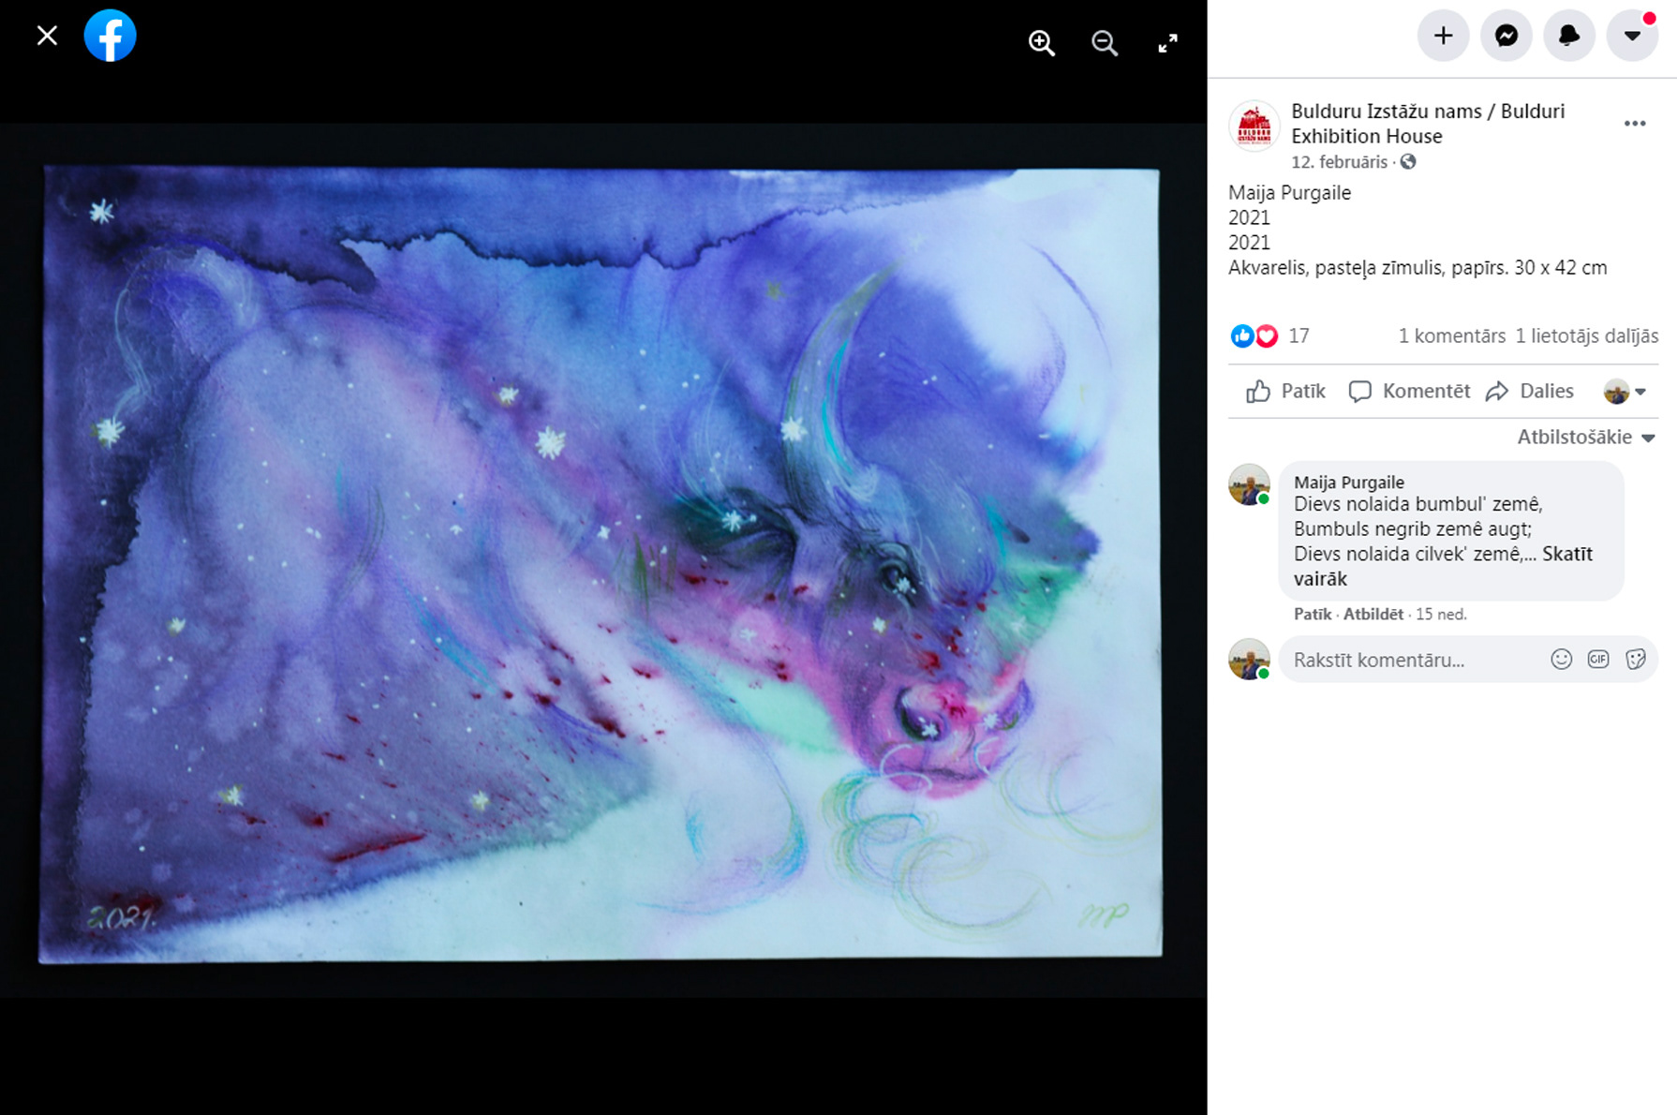
Task: Show the Like reaction icon details
Action: click(1241, 336)
